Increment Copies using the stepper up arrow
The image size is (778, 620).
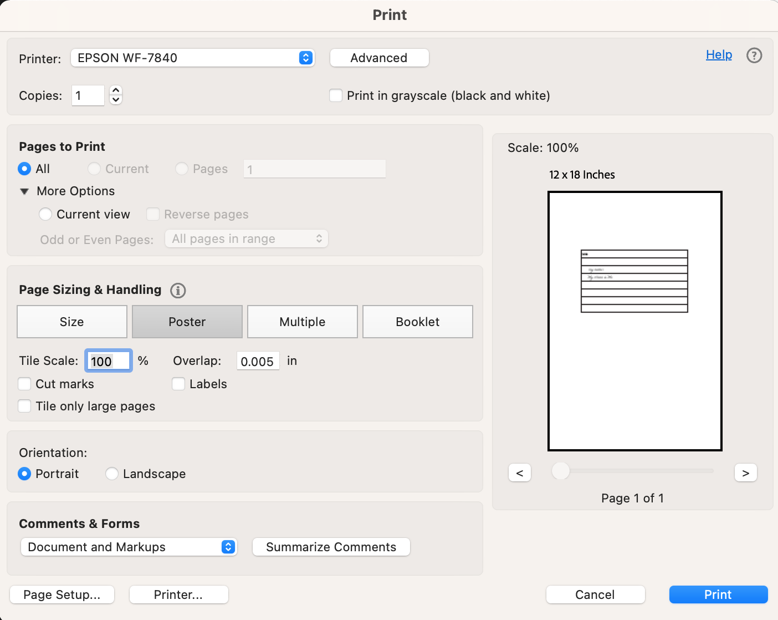[115, 90]
